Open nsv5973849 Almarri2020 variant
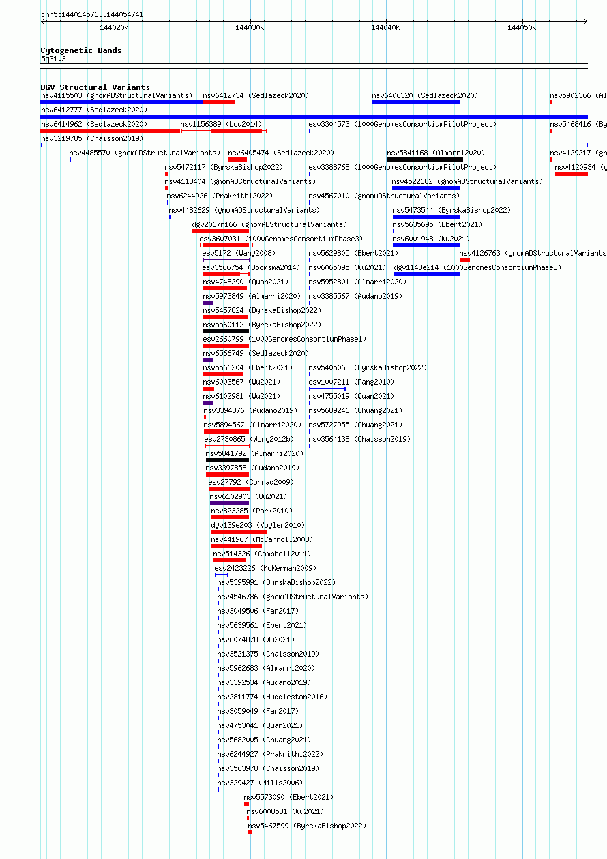The height and width of the screenshot is (859, 607). tap(252, 296)
